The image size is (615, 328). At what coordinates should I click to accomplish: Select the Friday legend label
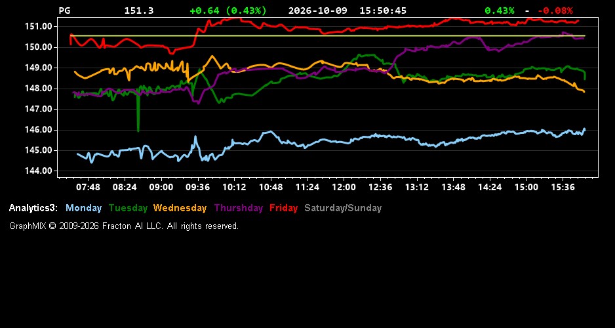pyautogui.click(x=284, y=209)
